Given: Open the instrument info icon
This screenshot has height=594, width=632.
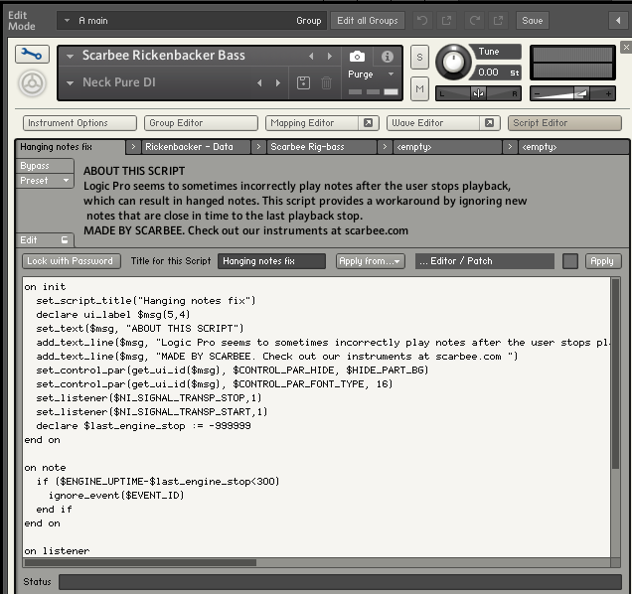Looking at the screenshot, I should coord(388,57).
